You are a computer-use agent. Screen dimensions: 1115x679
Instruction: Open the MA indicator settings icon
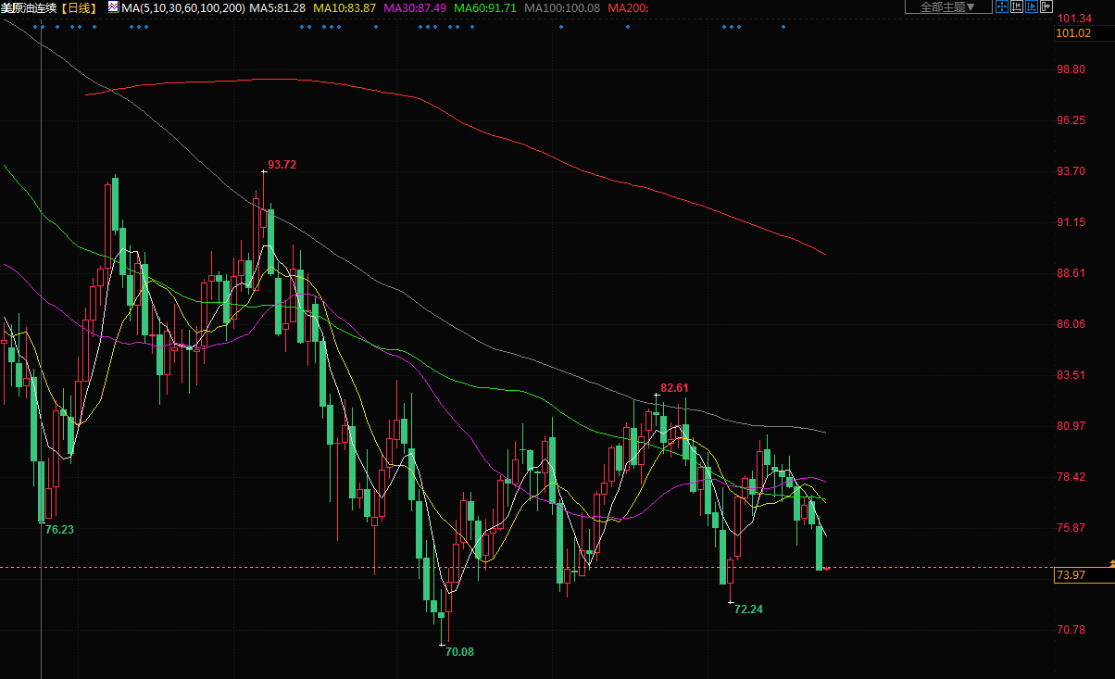pos(113,7)
